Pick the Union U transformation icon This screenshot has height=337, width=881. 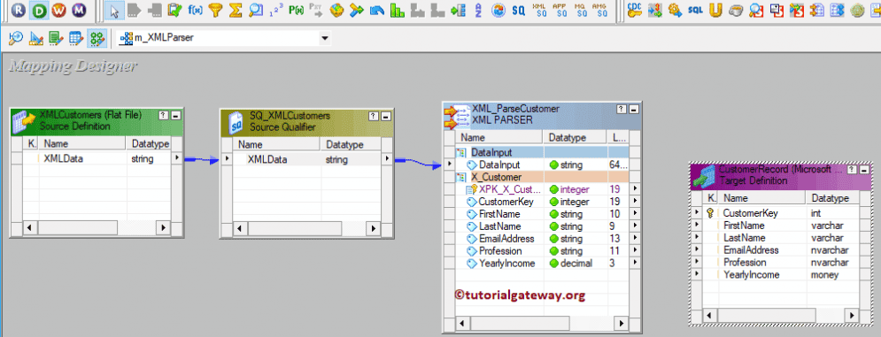715,10
